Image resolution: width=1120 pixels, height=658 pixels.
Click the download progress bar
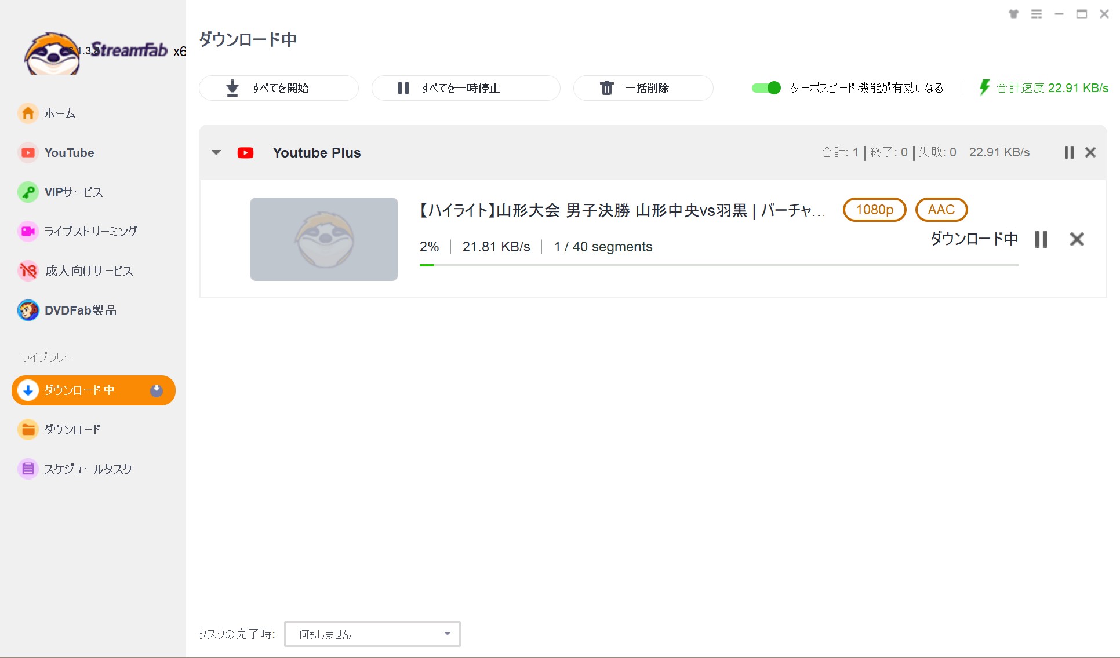719,265
